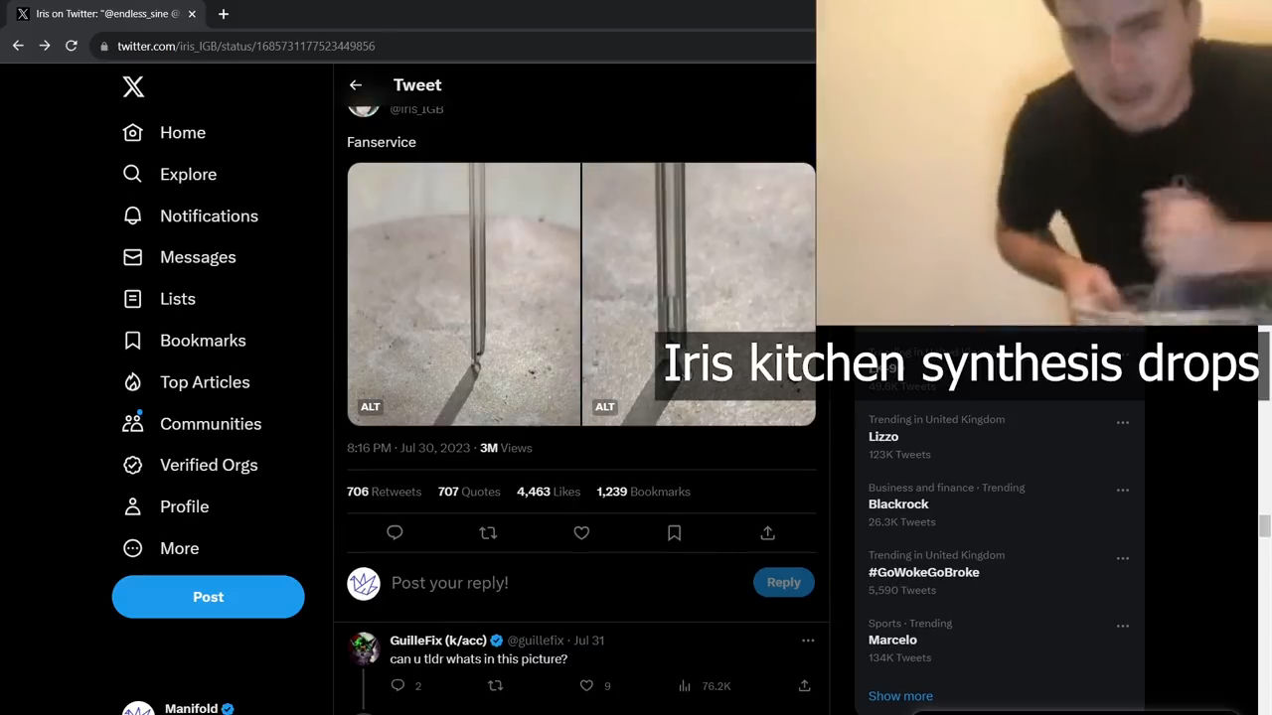
Task: Show more trending topics
Action: pos(900,696)
